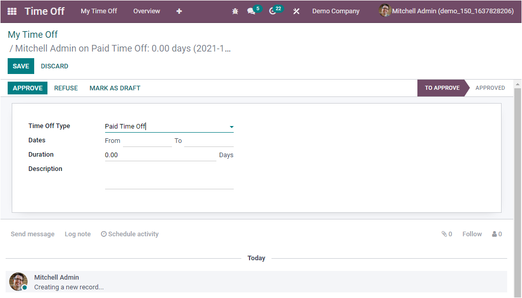The height and width of the screenshot is (298, 522).
Task: View the 22 pending activities
Action: [x=272, y=11]
